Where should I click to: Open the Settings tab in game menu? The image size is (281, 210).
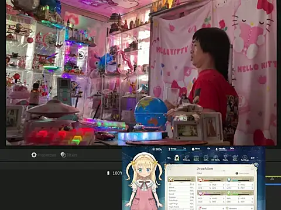pyautogui.click(x=245, y=158)
